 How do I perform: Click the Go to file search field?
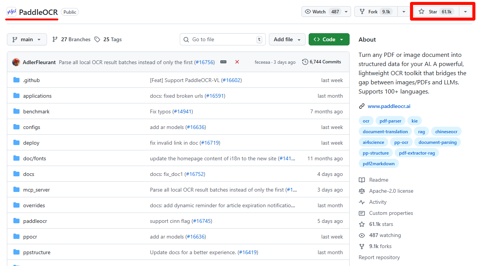point(223,39)
